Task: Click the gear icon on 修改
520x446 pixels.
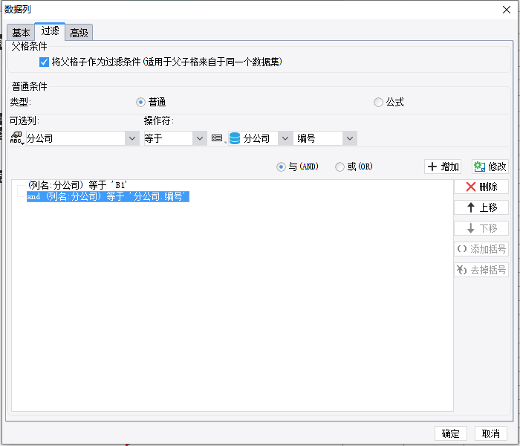Action: 480,167
